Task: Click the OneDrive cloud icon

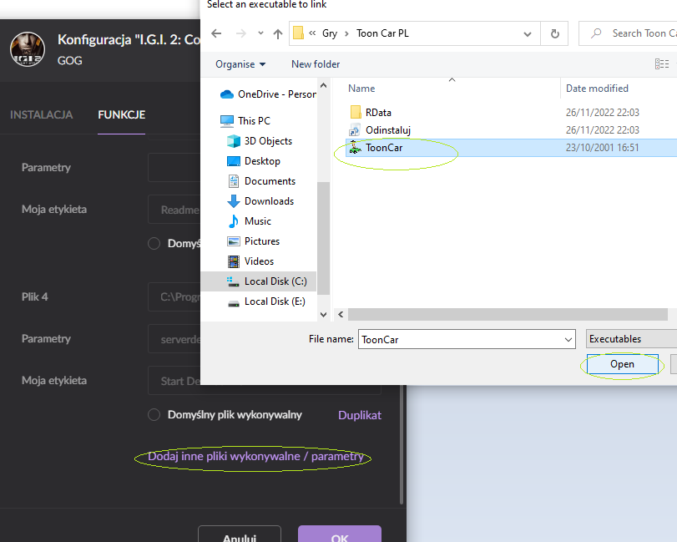Action: click(227, 94)
